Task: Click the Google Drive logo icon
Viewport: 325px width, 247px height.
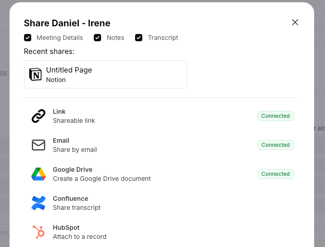Action: [x=39, y=174]
